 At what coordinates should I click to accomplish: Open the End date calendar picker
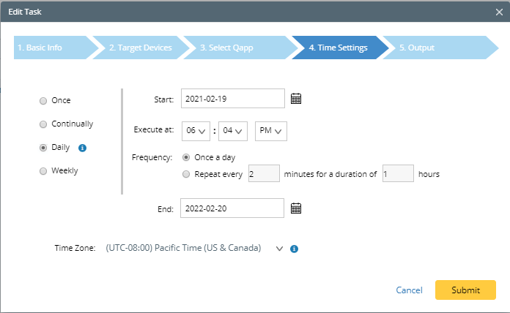(x=296, y=208)
